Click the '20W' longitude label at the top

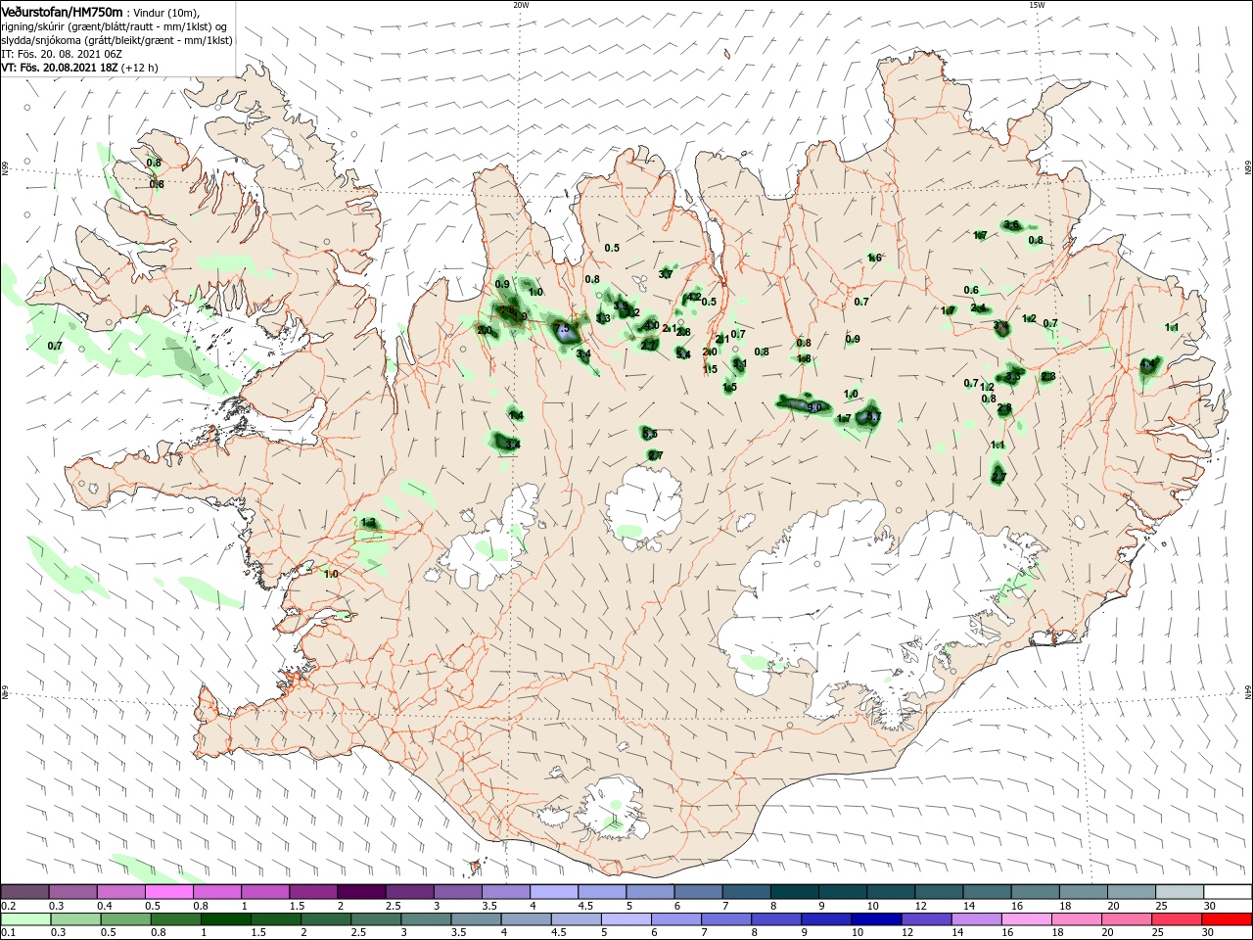coord(521,5)
